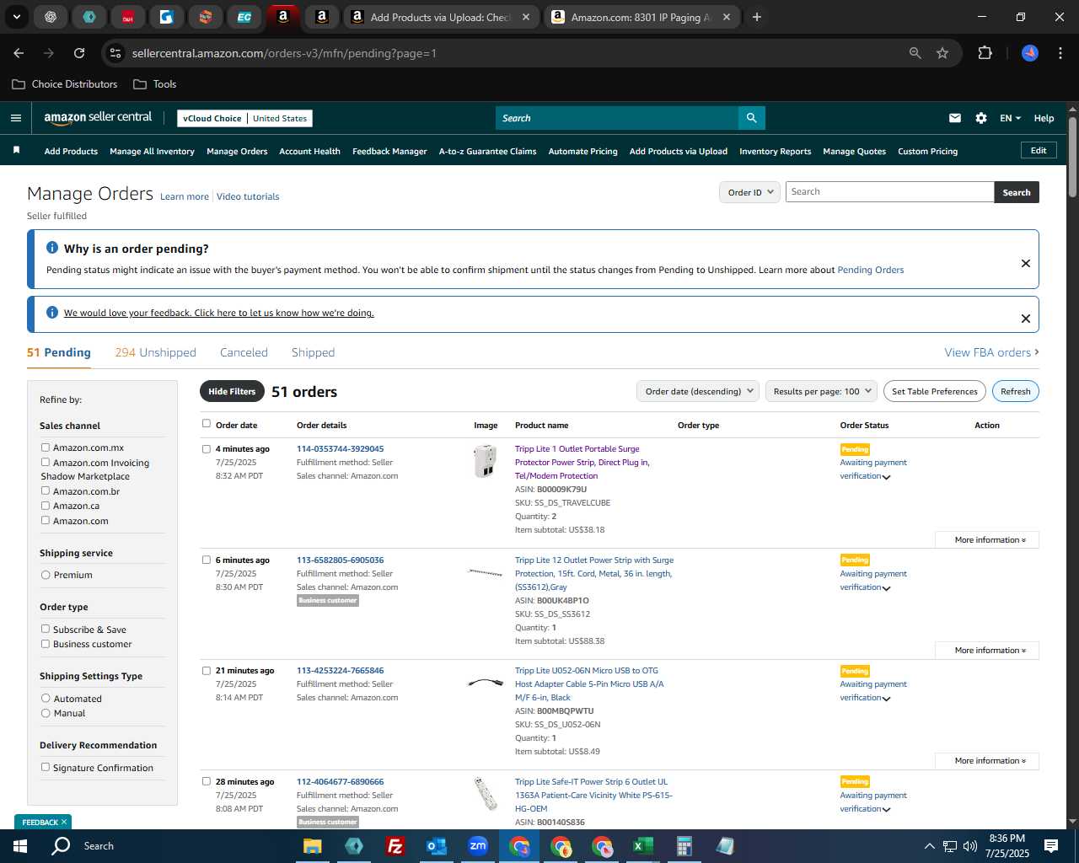The width and height of the screenshot is (1079, 863).
Task: Expand Awaiting payment verification for order 114-0353744-3929045
Action: [886, 477]
